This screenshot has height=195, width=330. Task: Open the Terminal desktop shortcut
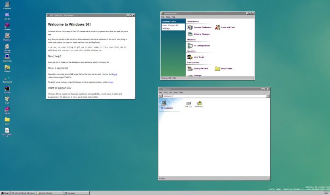[7, 89]
